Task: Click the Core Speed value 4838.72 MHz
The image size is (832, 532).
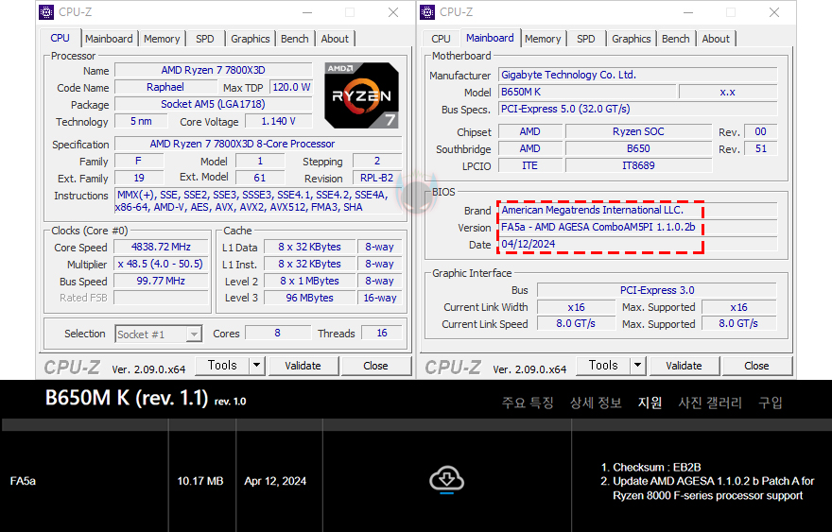Action: coord(162,247)
